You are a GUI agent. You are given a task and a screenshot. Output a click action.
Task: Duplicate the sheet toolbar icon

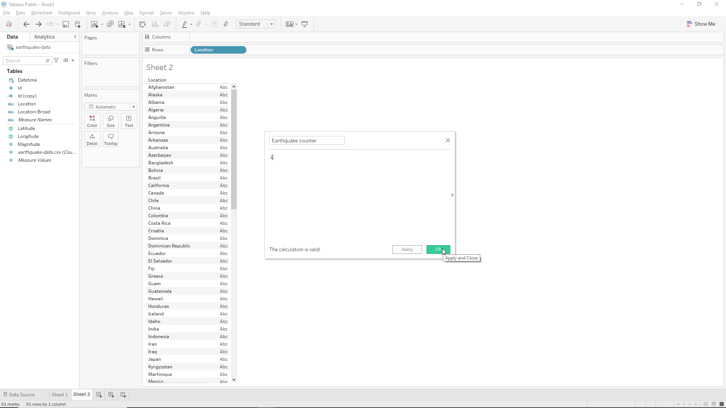point(110,24)
